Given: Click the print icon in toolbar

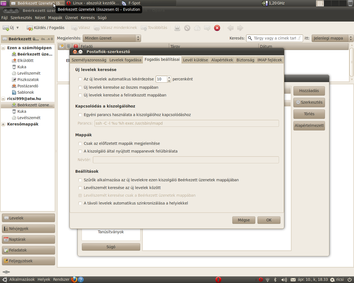Looking at the screenshot, I should [x=177, y=28].
